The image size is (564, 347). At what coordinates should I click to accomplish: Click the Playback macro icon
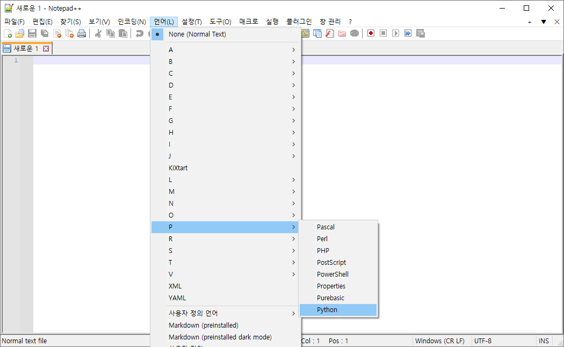(x=396, y=33)
